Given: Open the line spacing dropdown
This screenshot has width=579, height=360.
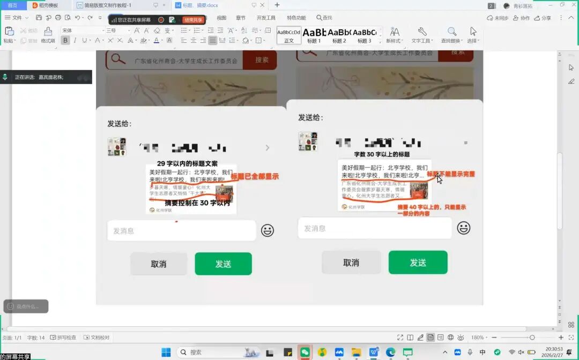Looking at the screenshot, I should pyautogui.click(x=236, y=41).
